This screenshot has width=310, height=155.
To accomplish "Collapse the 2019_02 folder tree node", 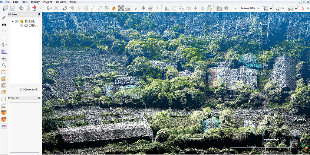I will [x=13, y=21].
